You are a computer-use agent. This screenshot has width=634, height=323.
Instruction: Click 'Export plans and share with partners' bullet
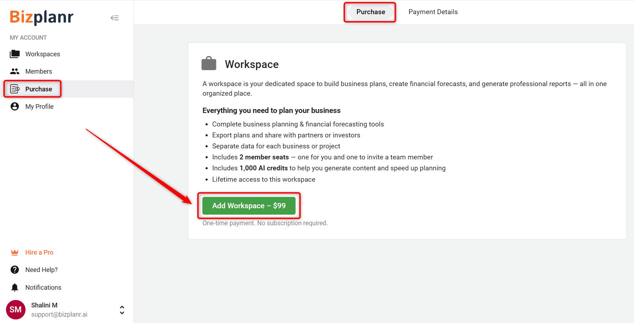pyautogui.click(x=286, y=135)
